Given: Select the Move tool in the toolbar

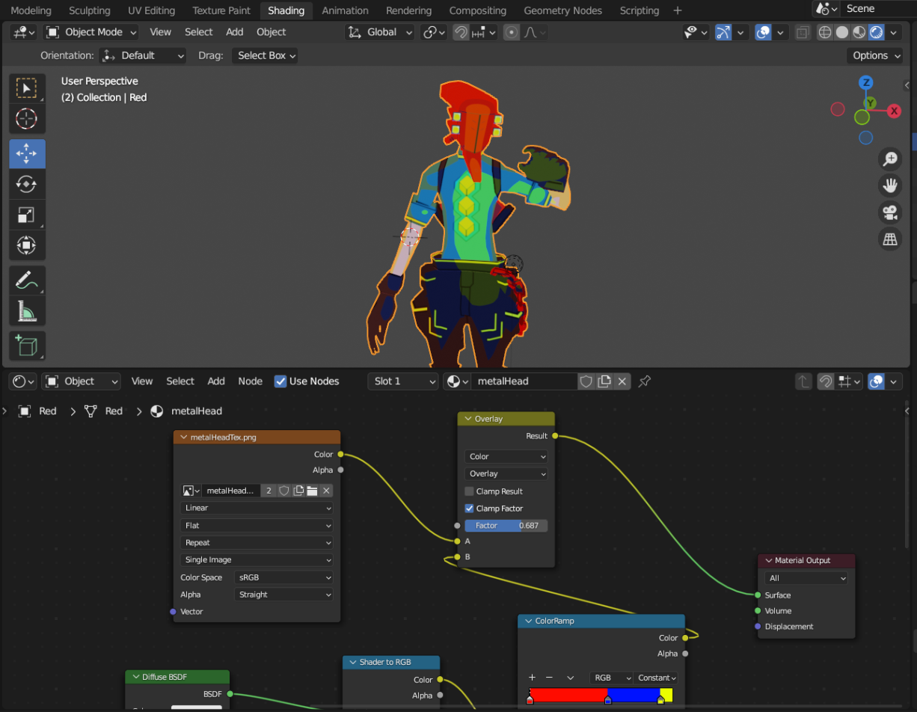Looking at the screenshot, I should [x=27, y=154].
